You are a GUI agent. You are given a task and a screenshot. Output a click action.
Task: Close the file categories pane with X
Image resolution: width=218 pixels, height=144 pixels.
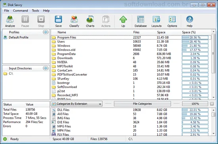tap(212, 104)
